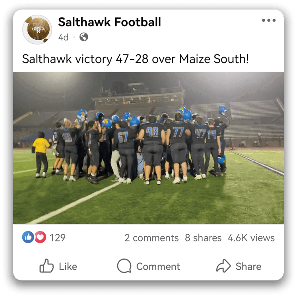Click the Salthawk Football profile picture
This screenshot has height=297, width=297.
click(37, 29)
